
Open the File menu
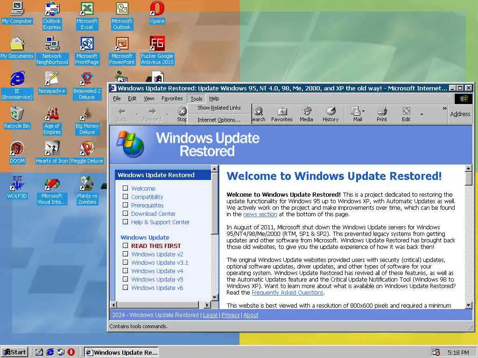coord(117,99)
